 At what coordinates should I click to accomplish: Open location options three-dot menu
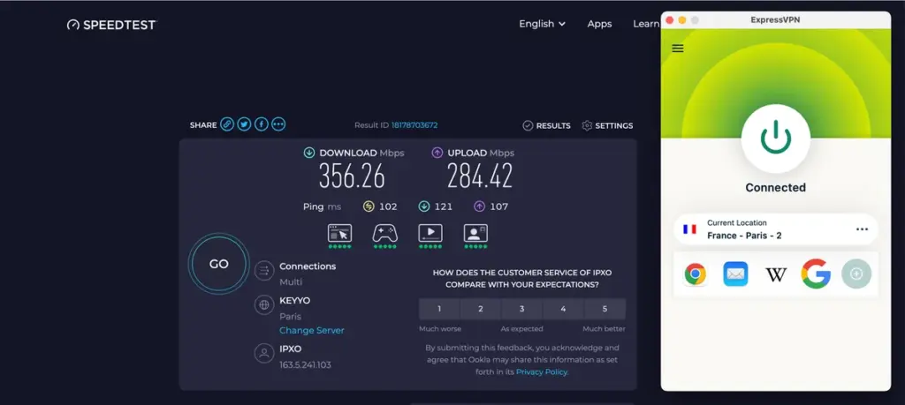862,229
